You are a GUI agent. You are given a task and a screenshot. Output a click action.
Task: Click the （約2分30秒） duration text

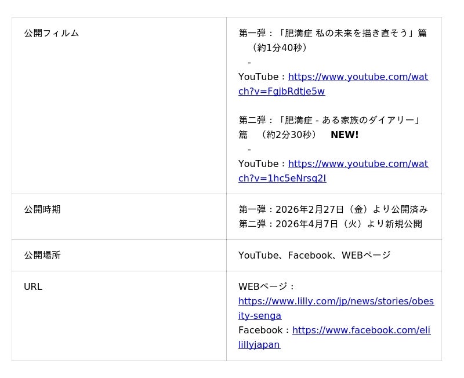289,135
